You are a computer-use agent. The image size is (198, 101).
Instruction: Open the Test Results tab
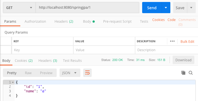click(72, 61)
